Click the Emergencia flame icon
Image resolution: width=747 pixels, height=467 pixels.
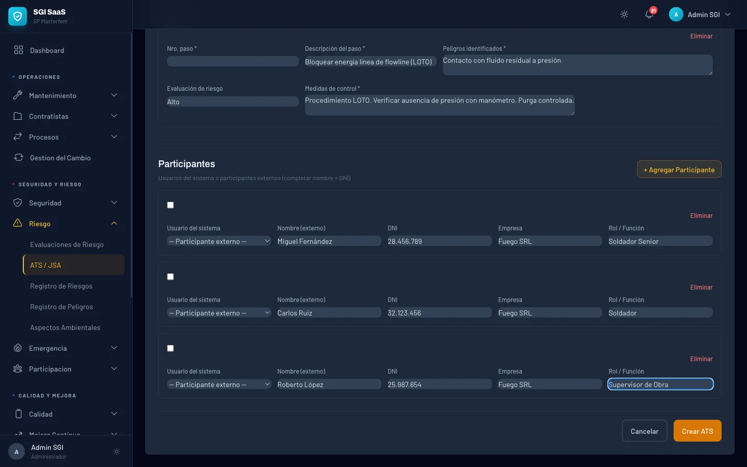(x=18, y=348)
